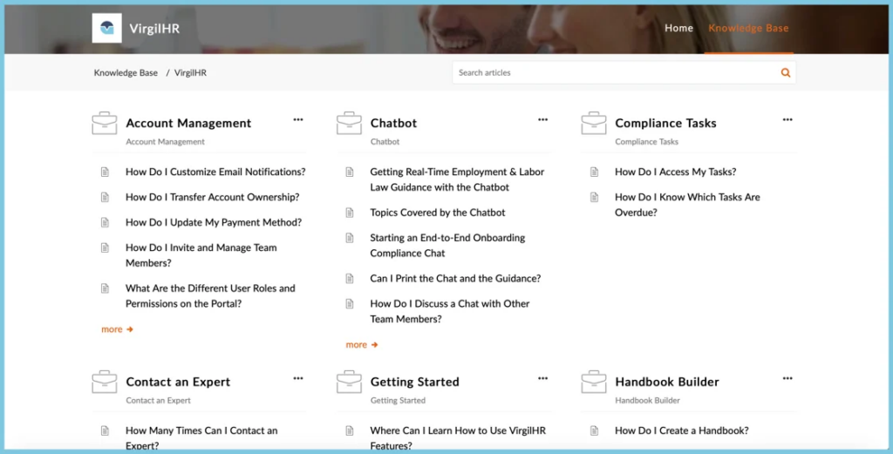Open 'How Do I Know Which Tasks Are Overdue?'
893x454 pixels.
[x=687, y=205]
